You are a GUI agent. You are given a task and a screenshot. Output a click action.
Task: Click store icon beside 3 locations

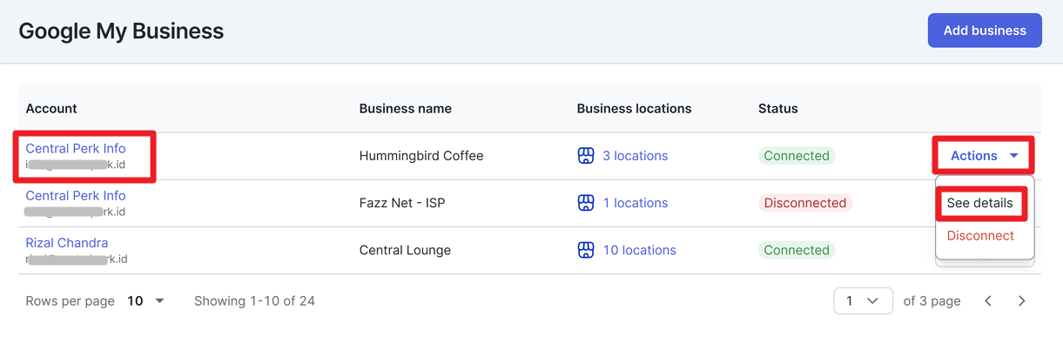(586, 156)
